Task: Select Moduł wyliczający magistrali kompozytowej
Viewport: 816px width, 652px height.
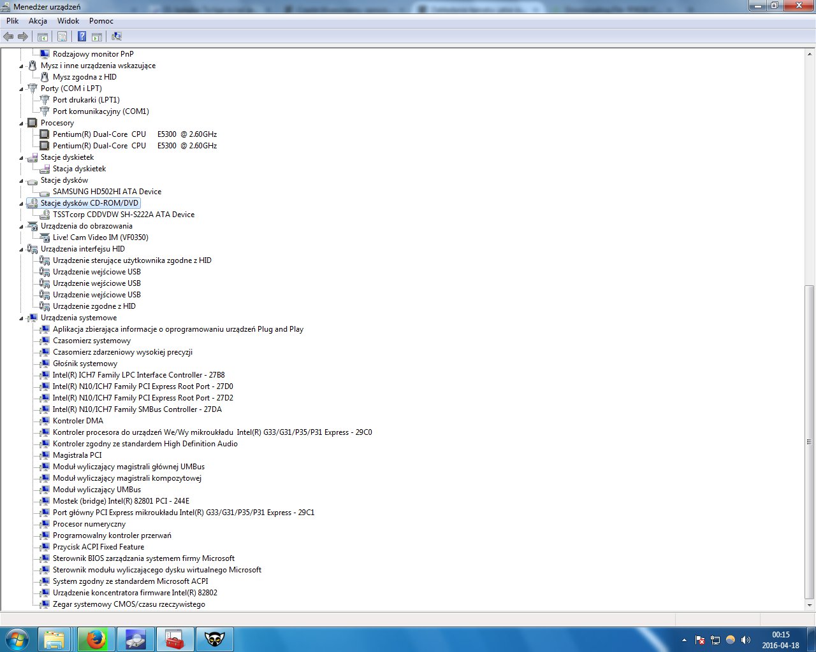Action: 127,478
